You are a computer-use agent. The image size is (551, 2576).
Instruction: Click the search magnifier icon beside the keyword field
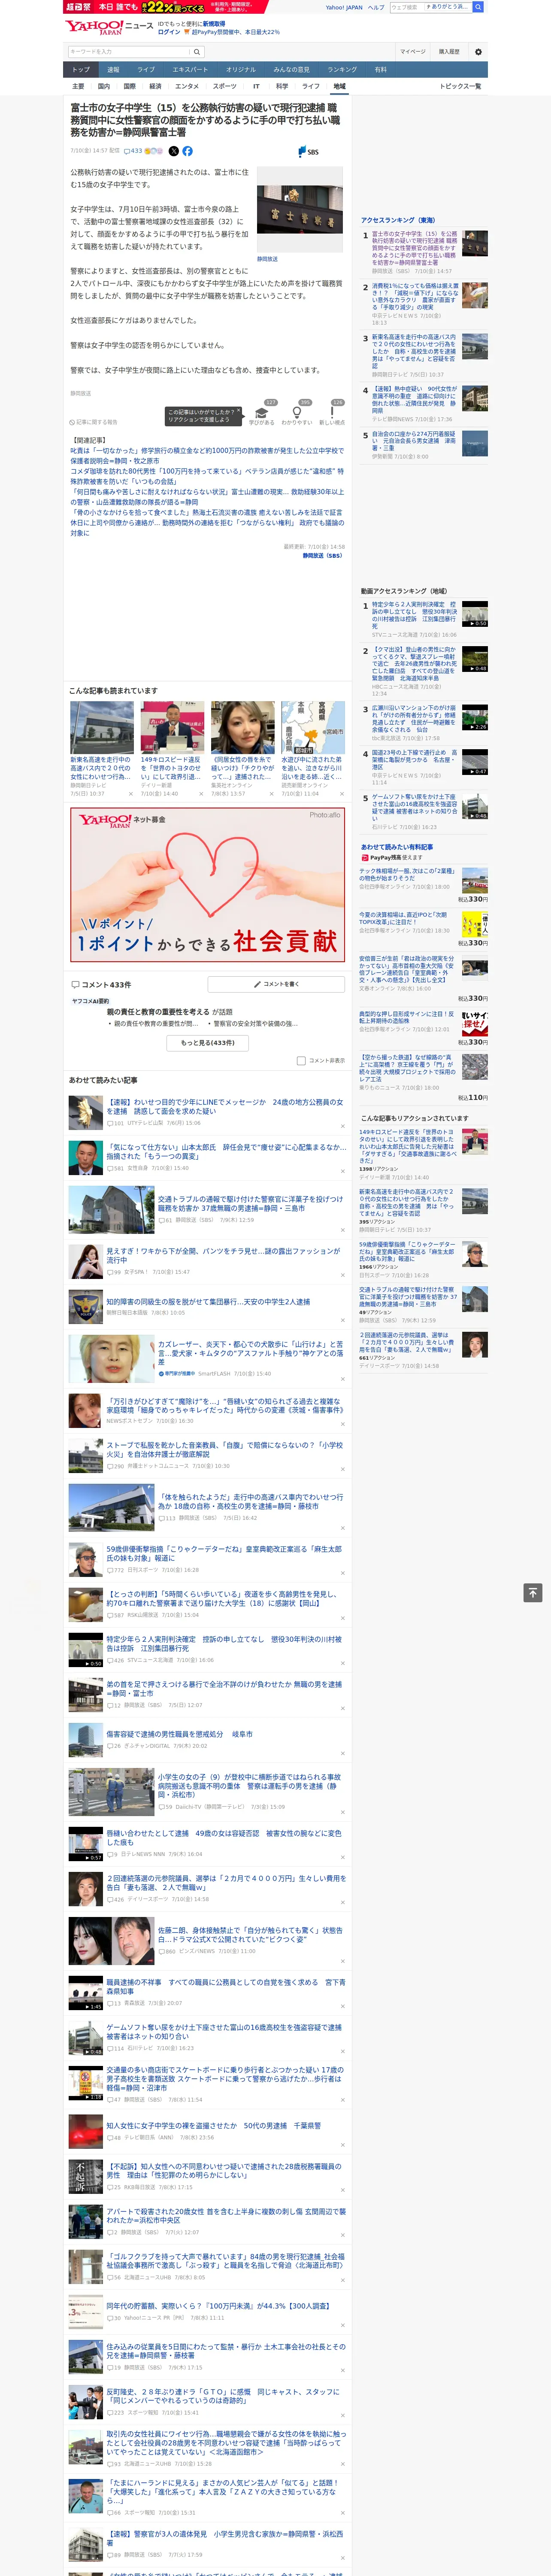[x=197, y=51]
